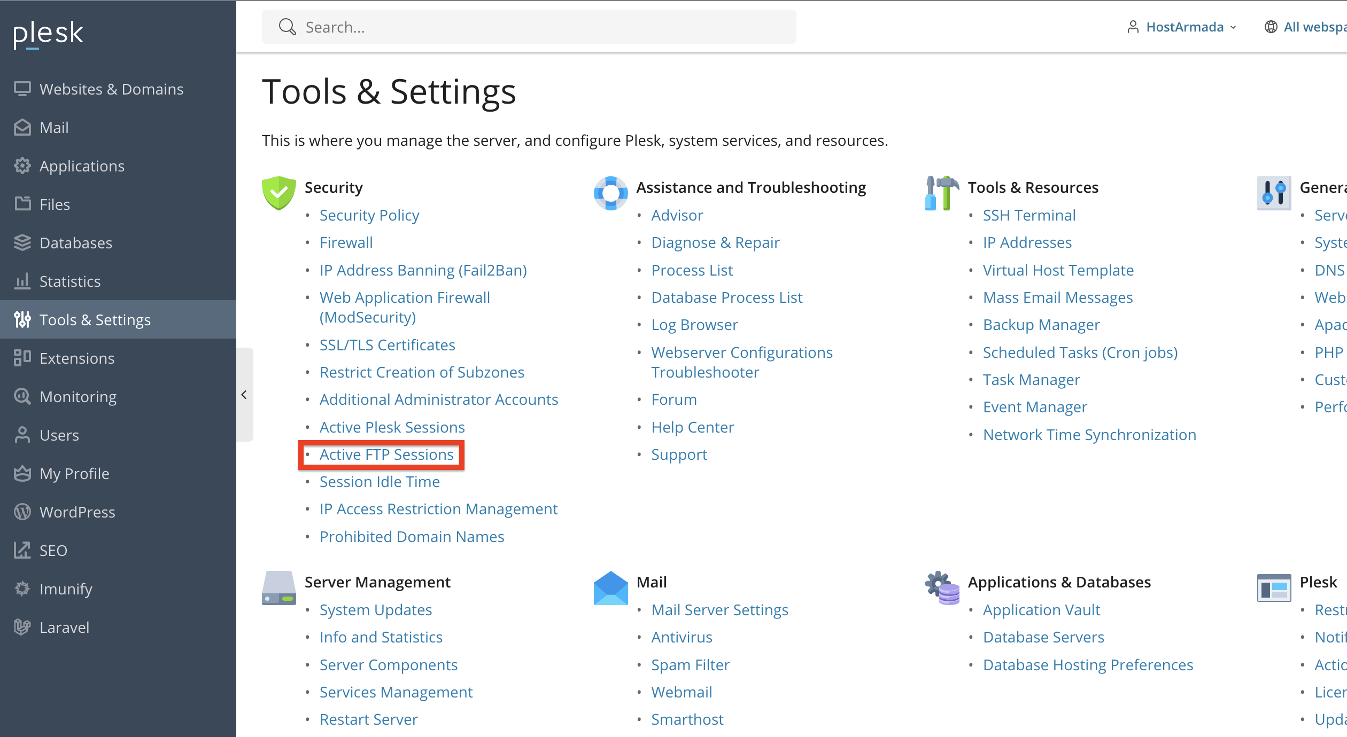
Task: Click the SEO chart icon in sidebar
Action: click(x=22, y=550)
